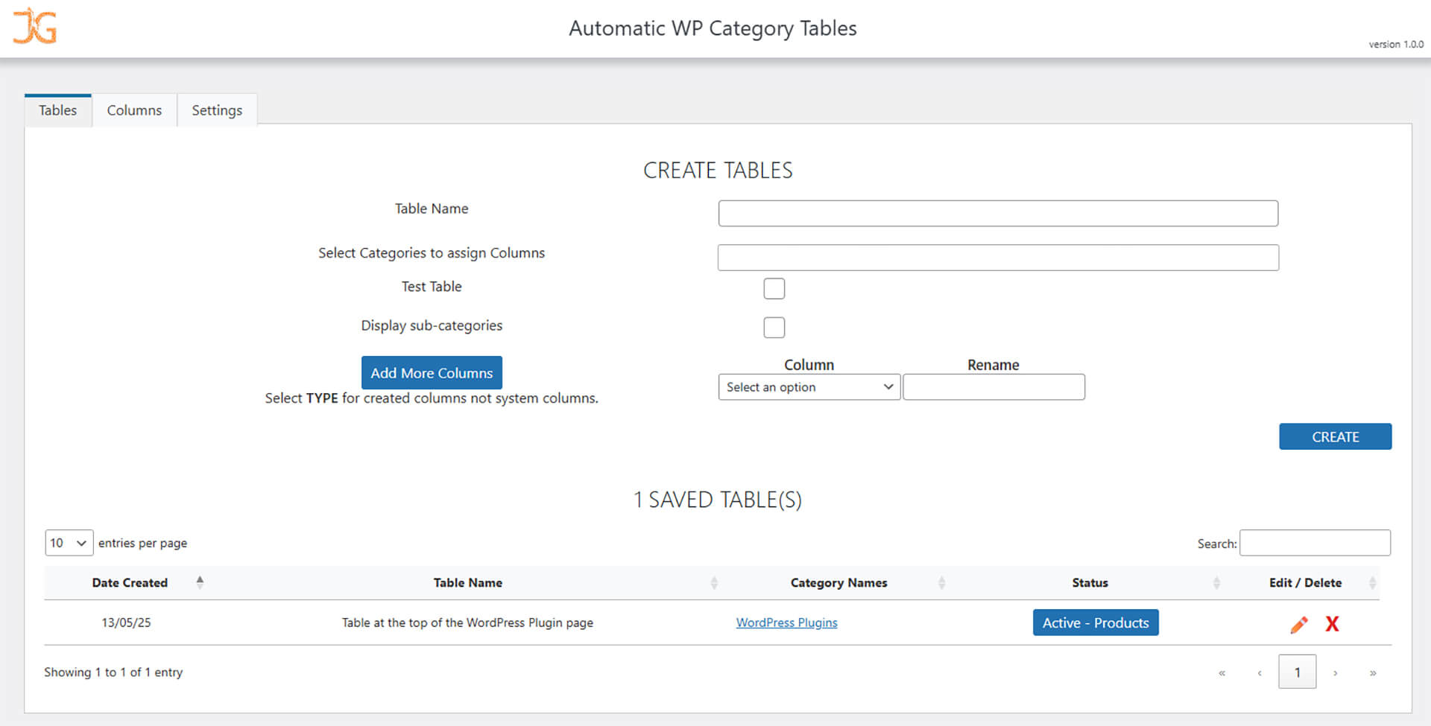Viewport: 1431px width, 726px height.
Task: Toggle Display sub-categories checkbox
Action: point(774,327)
